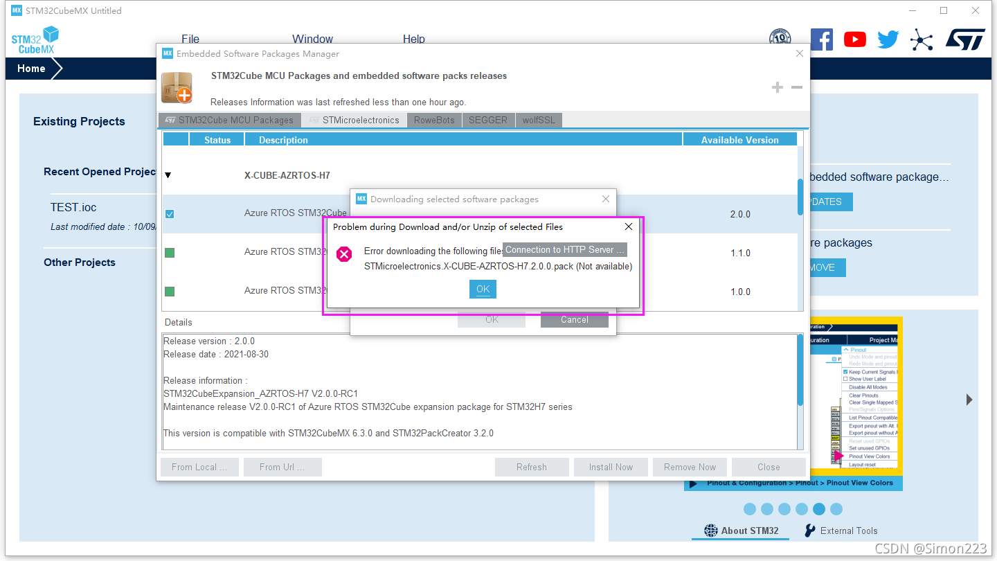Click the 'Connection to HTTP Server ...' tooltip text
This screenshot has width=997, height=561.
tap(565, 250)
